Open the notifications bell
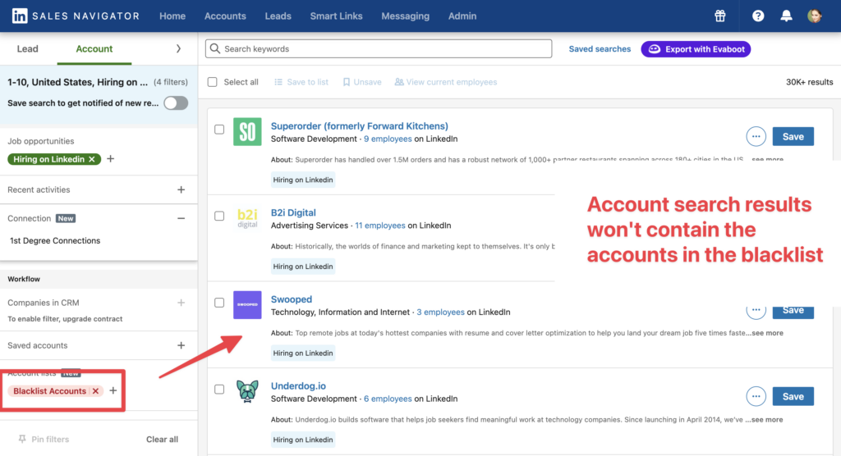Viewport: 841px width, 456px height. point(786,16)
